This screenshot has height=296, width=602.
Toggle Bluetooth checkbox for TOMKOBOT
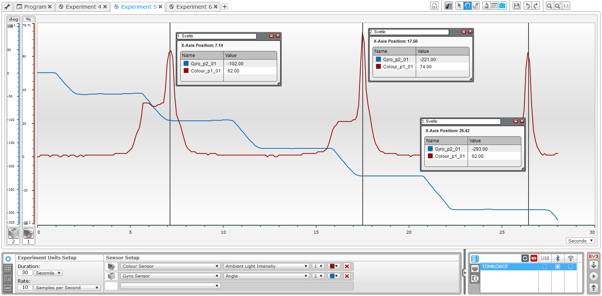(x=558, y=267)
